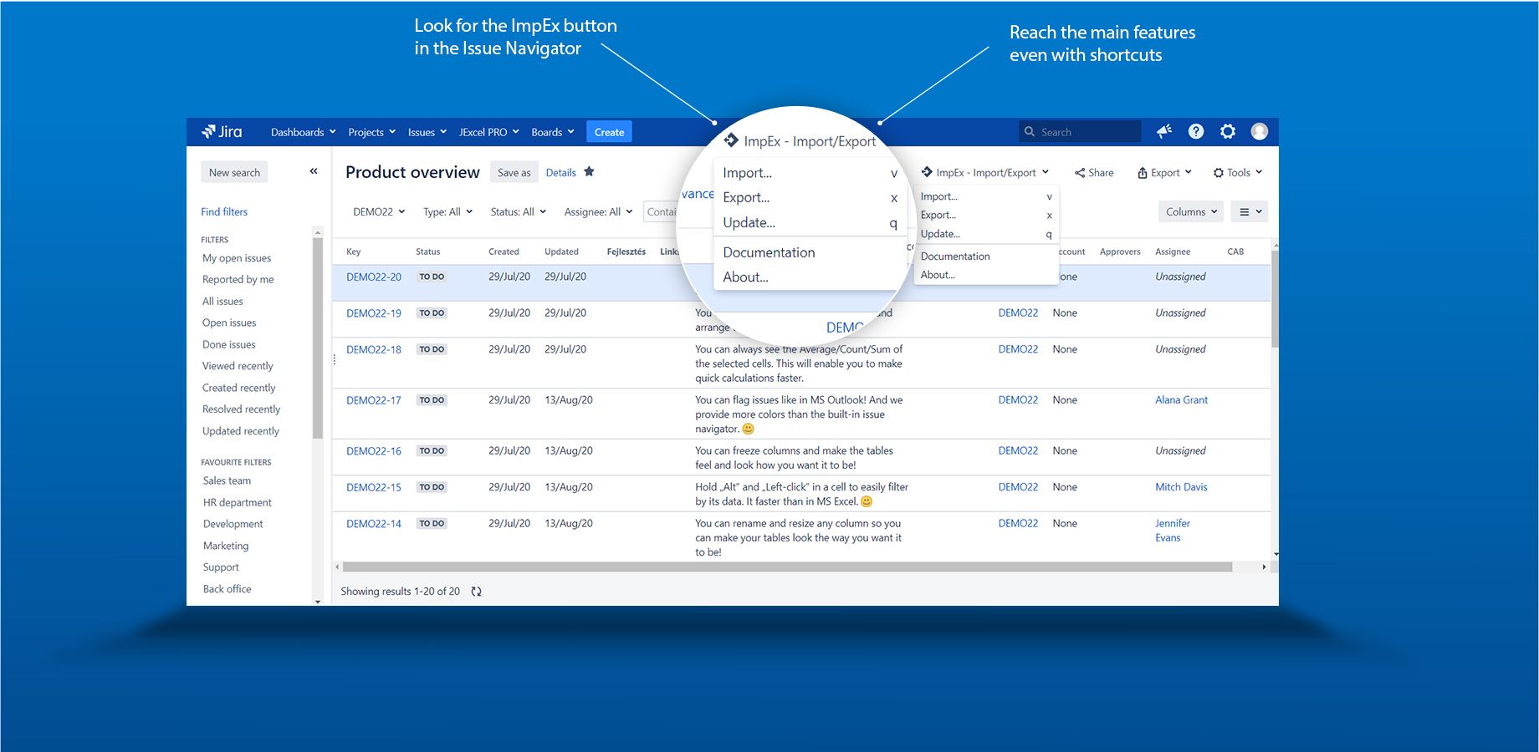Open the Marketing favourite filter

226,546
